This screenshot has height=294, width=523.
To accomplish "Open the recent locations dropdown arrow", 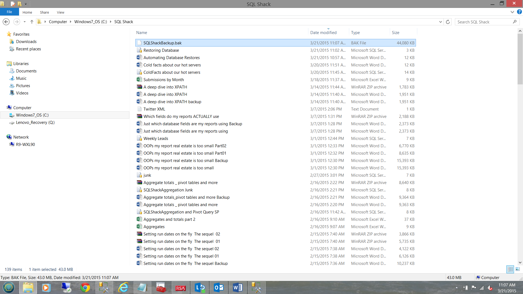I will [25, 22].
